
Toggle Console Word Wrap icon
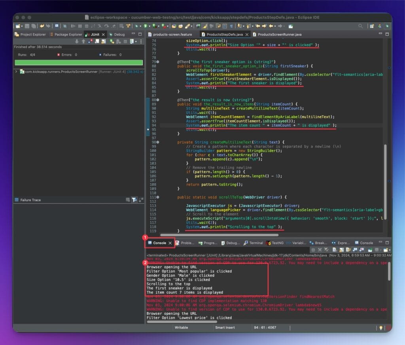(348, 249)
